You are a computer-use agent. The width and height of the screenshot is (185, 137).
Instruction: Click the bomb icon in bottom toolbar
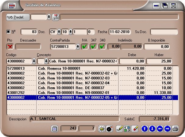click(110, 129)
